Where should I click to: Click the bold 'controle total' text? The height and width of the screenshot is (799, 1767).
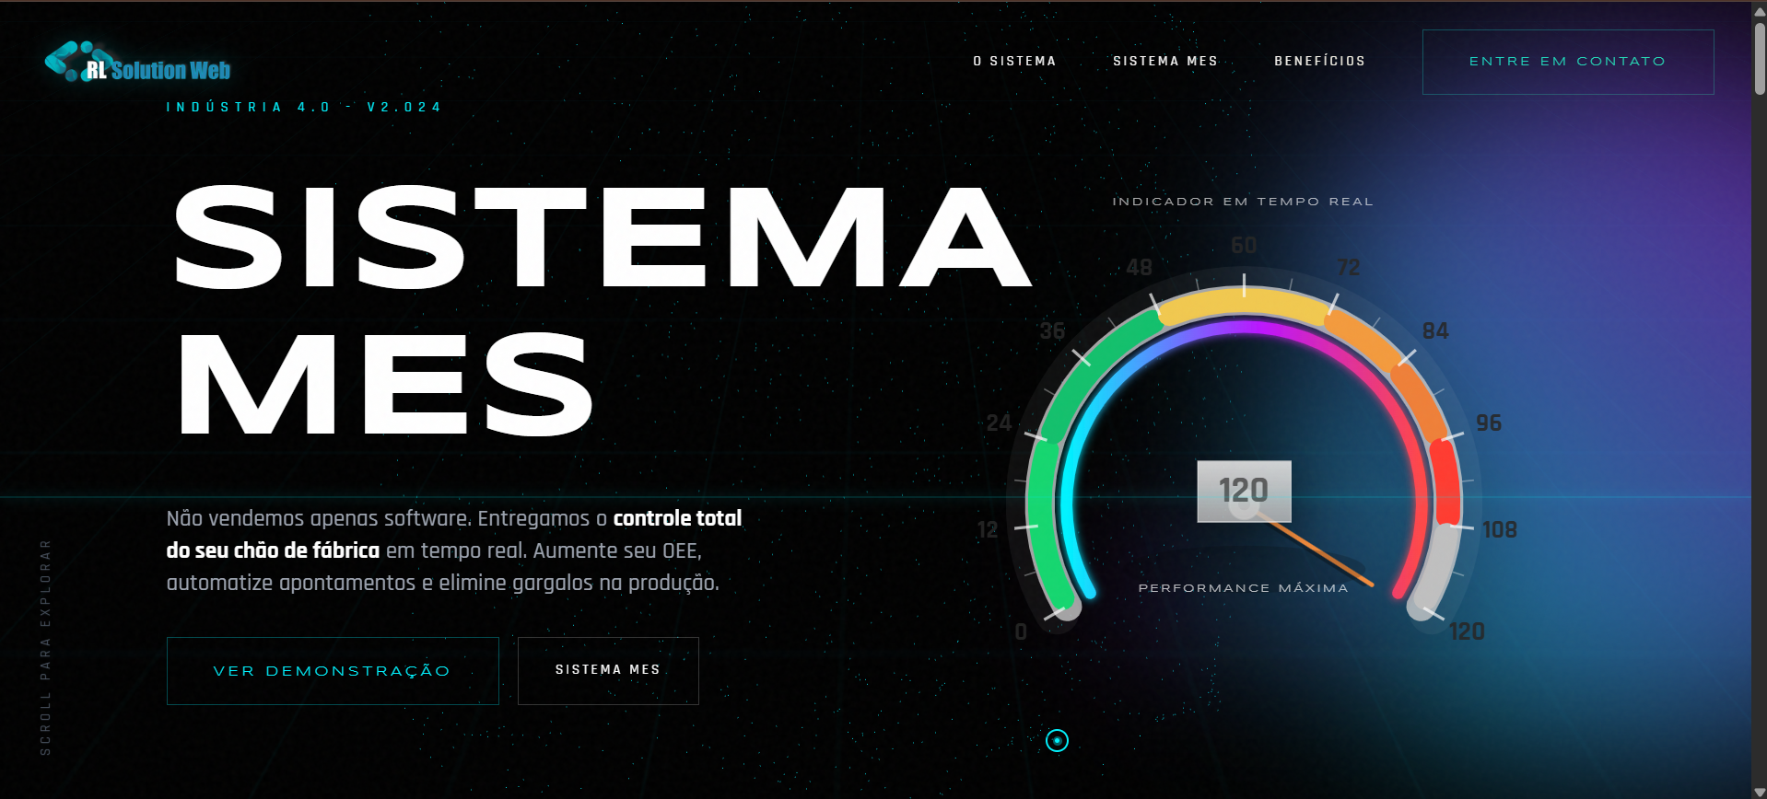(x=677, y=518)
